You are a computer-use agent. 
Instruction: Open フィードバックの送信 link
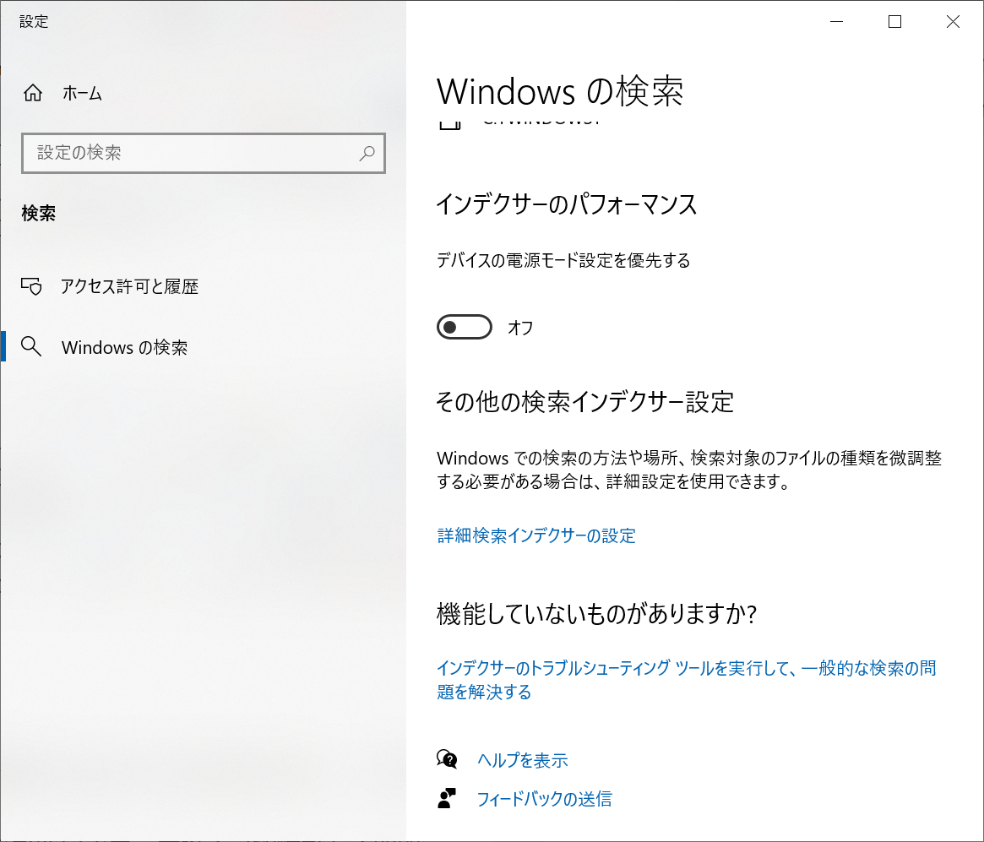[x=544, y=799]
